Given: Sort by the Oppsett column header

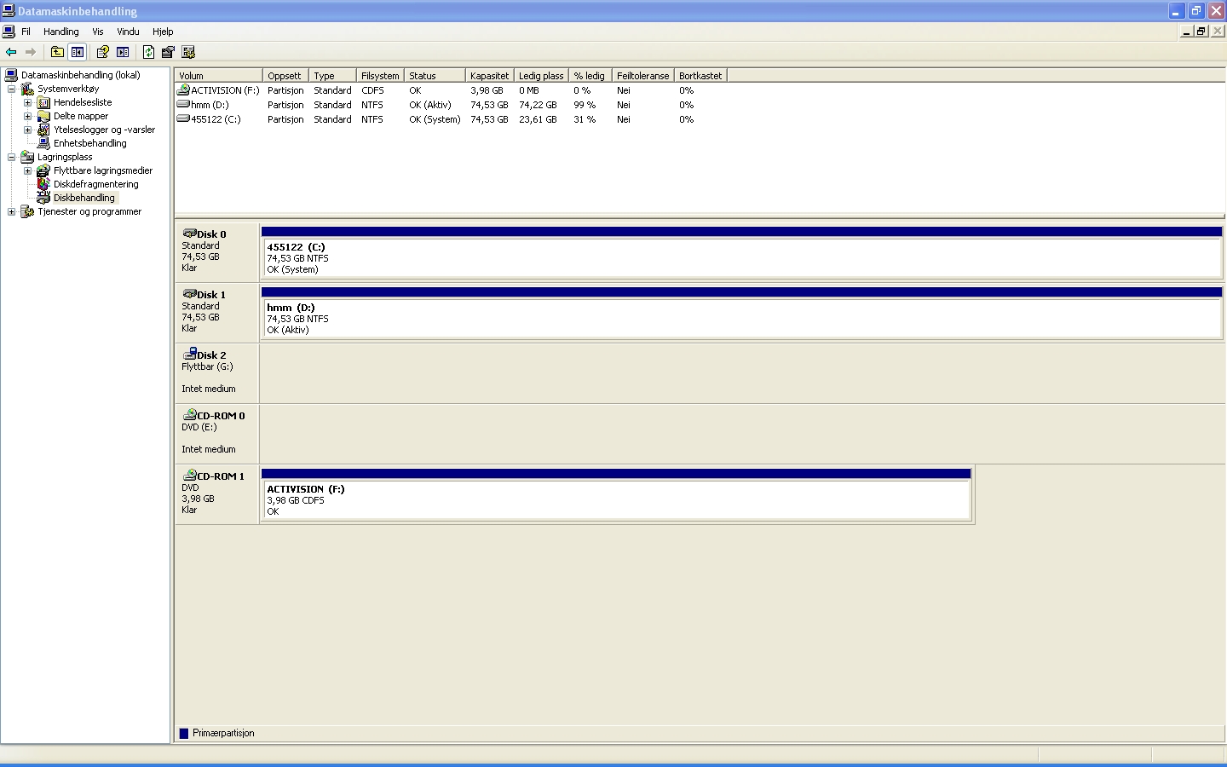Looking at the screenshot, I should 285,76.
